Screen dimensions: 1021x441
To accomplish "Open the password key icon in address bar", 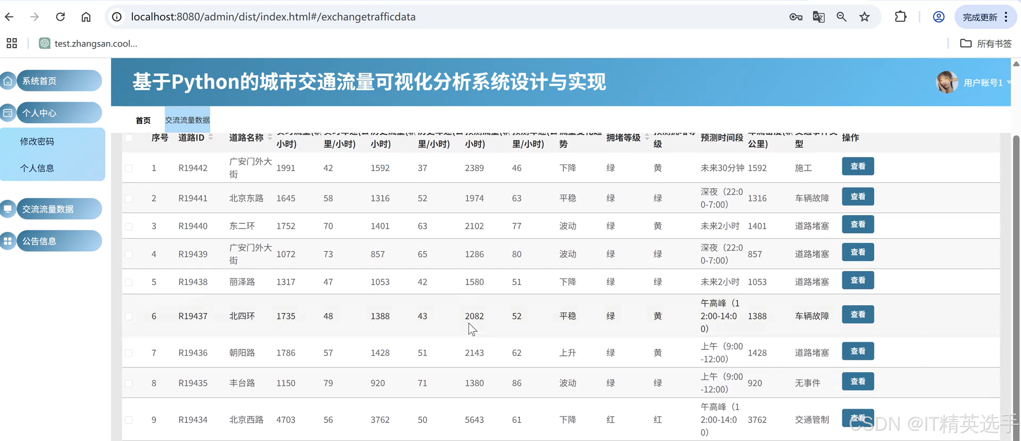I will point(795,17).
